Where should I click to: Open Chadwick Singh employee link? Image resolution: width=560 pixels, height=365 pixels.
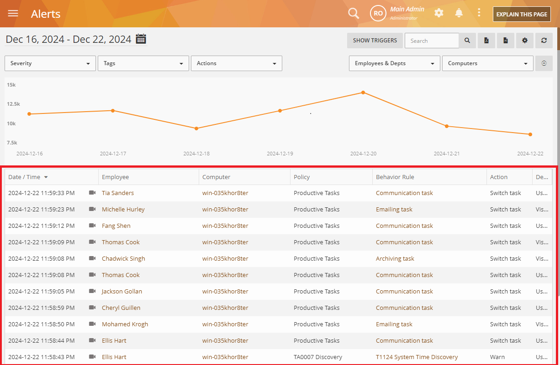pyautogui.click(x=123, y=258)
